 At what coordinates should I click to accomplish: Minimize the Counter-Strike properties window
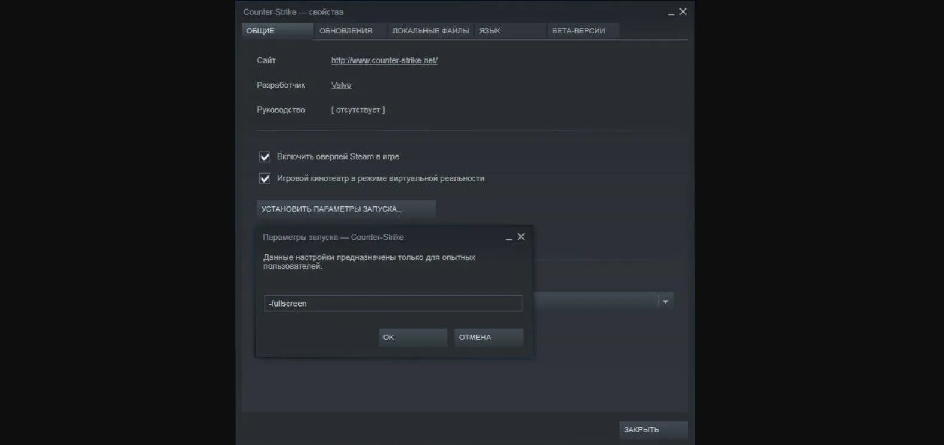tap(671, 13)
